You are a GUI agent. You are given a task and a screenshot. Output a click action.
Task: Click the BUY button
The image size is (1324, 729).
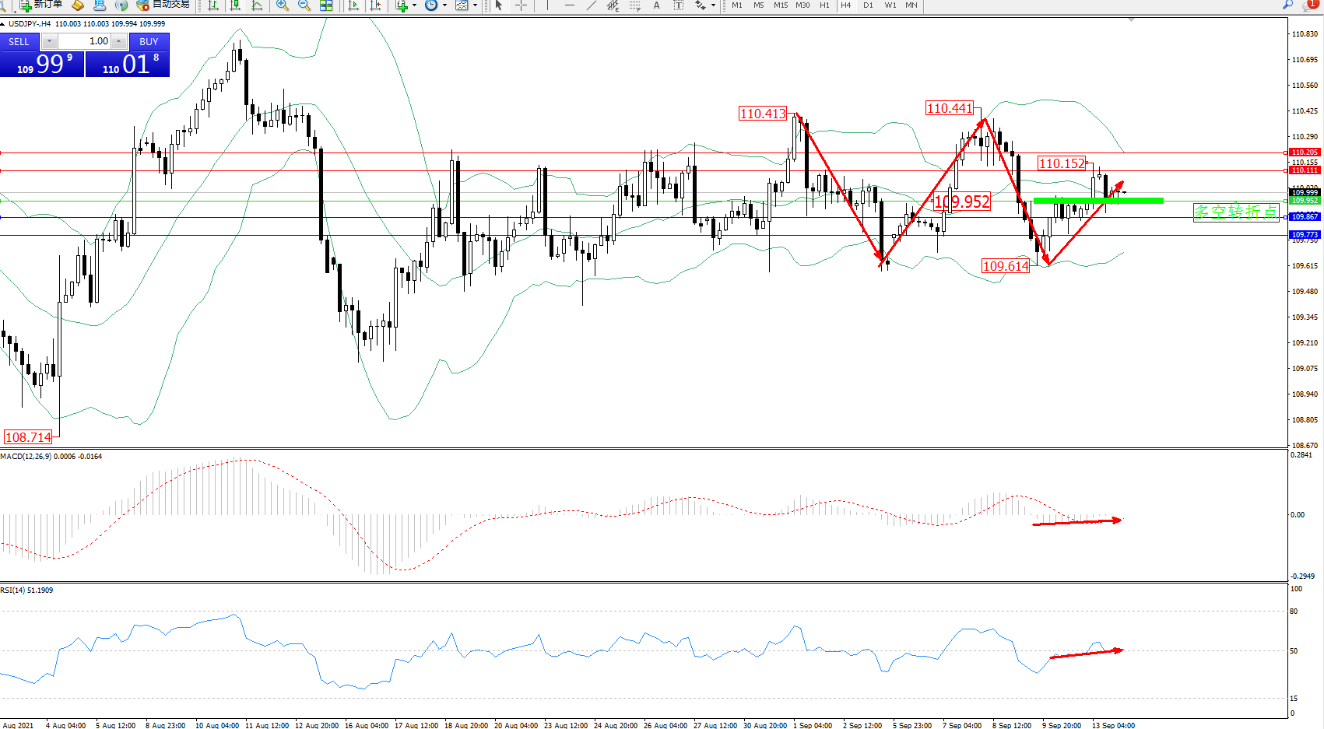[x=149, y=42]
